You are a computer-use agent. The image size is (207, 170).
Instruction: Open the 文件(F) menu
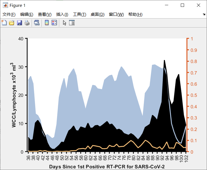coord(9,14)
